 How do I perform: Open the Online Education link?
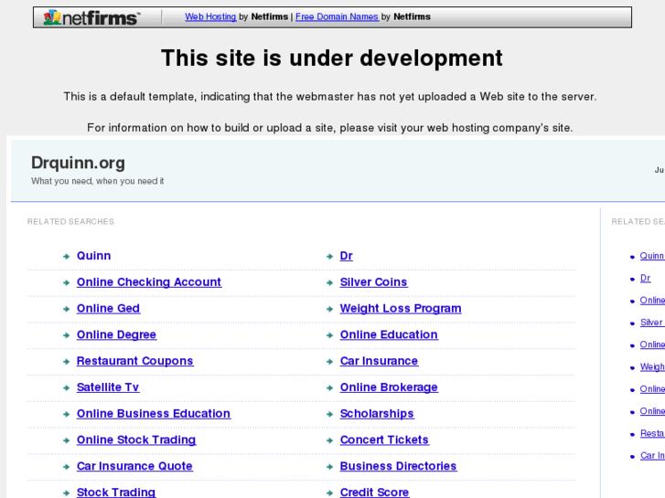pos(389,334)
